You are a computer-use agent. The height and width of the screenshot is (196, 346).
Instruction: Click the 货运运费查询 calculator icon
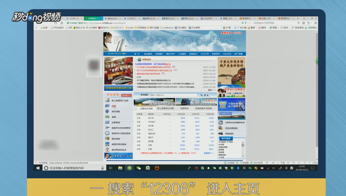pyautogui.click(x=221, y=128)
